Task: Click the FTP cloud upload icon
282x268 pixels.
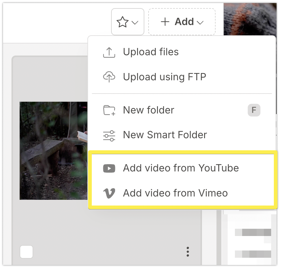Action: [109, 77]
